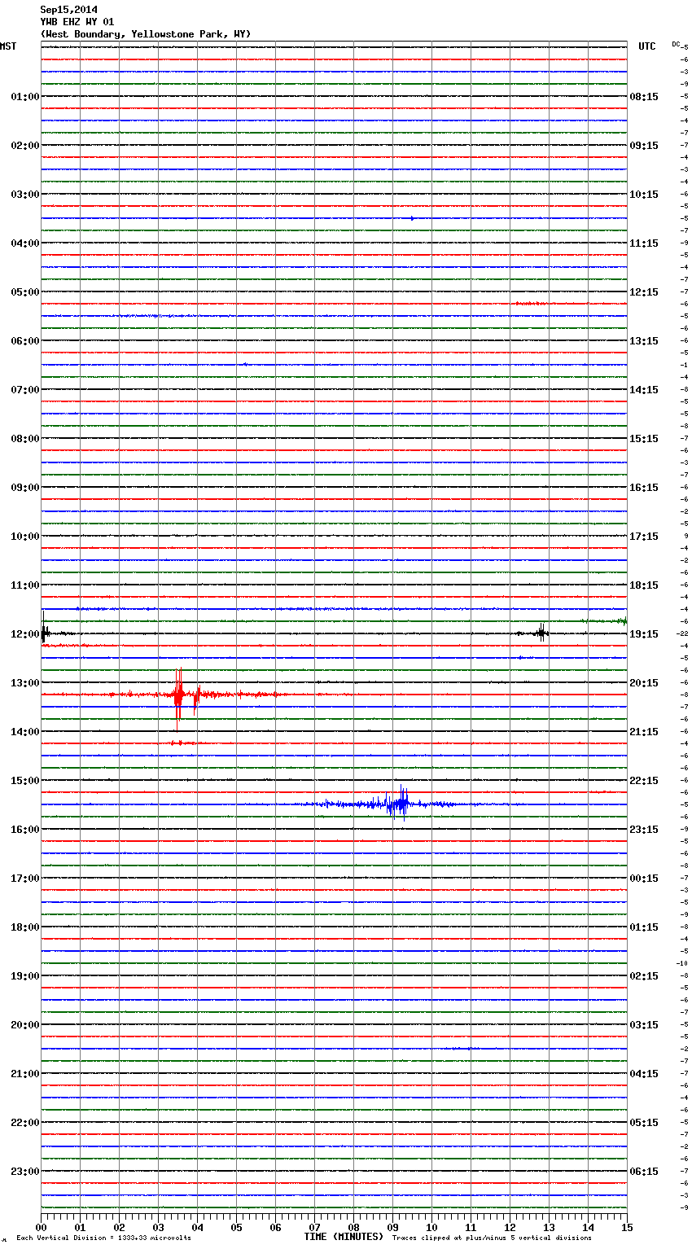Click the "16:15" UTC time label
This screenshot has width=692, height=1249.
(x=644, y=488)
